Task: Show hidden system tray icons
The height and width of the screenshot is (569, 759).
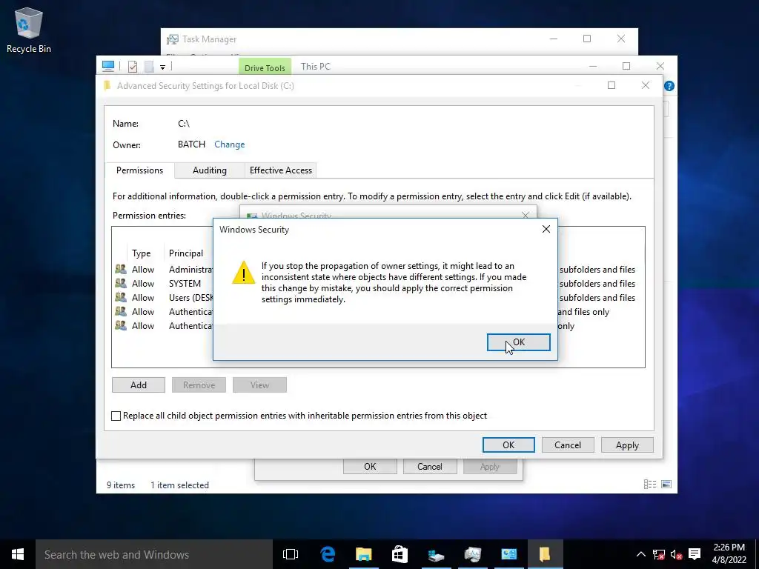Action: pos(641,554)
